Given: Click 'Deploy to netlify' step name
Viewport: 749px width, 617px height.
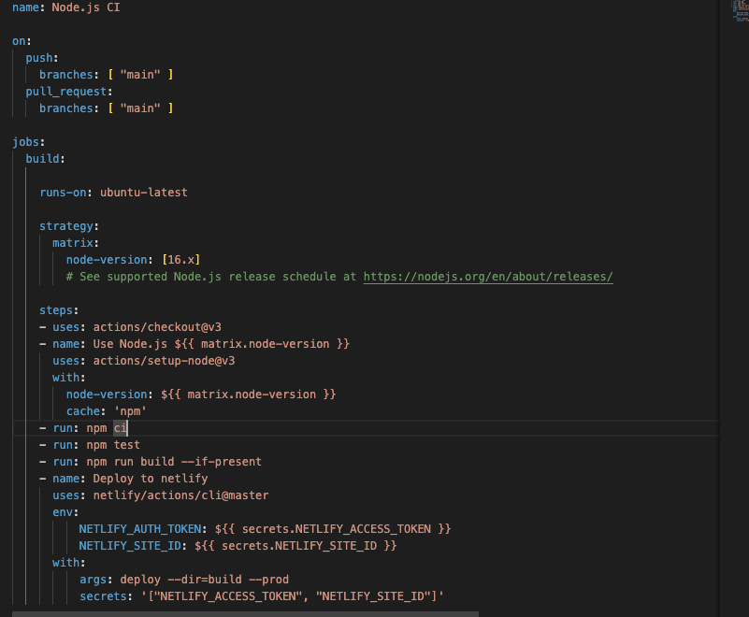Looking at the screenshot, I should click(x=151, y=479).
